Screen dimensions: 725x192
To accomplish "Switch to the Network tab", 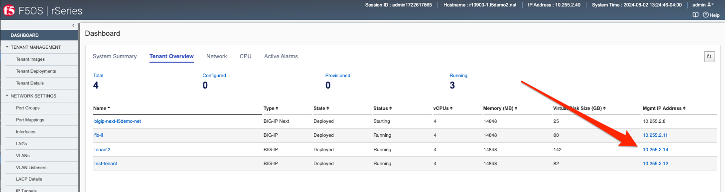I will 217,56.
